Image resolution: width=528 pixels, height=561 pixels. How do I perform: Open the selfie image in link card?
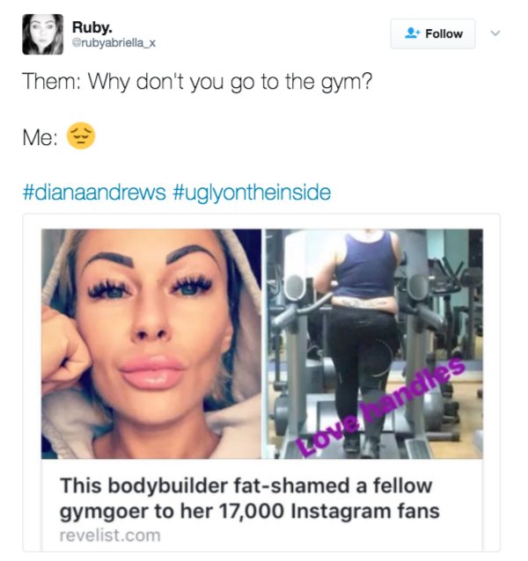point(151,344)
